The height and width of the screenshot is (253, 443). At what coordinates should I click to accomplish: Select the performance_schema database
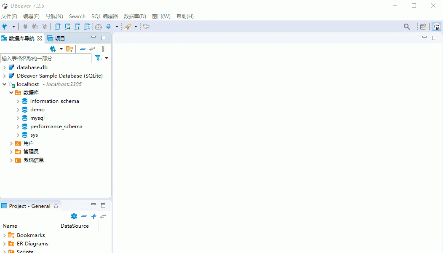coord(56,126)
